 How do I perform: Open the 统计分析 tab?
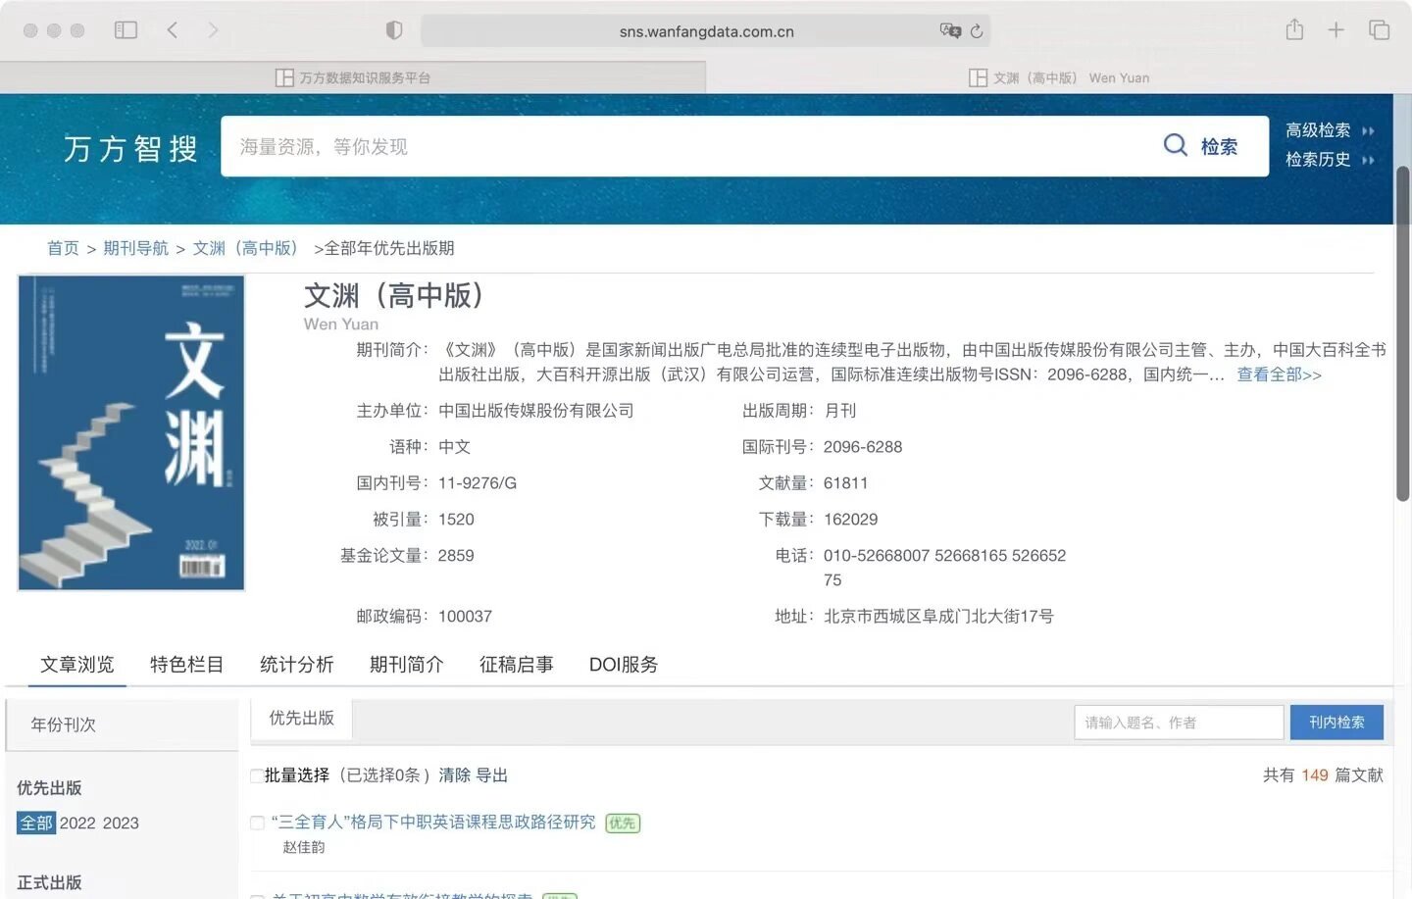click(x=297, y=665)
